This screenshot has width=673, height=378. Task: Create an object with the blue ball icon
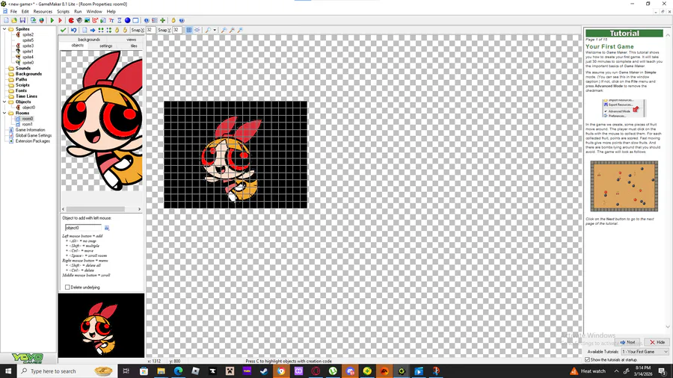point(127,20)
